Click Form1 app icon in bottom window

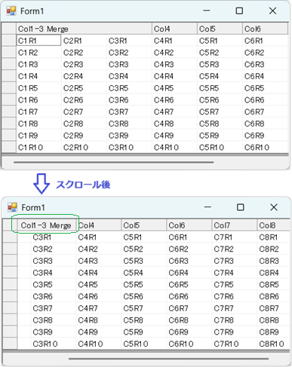[12, 207]
